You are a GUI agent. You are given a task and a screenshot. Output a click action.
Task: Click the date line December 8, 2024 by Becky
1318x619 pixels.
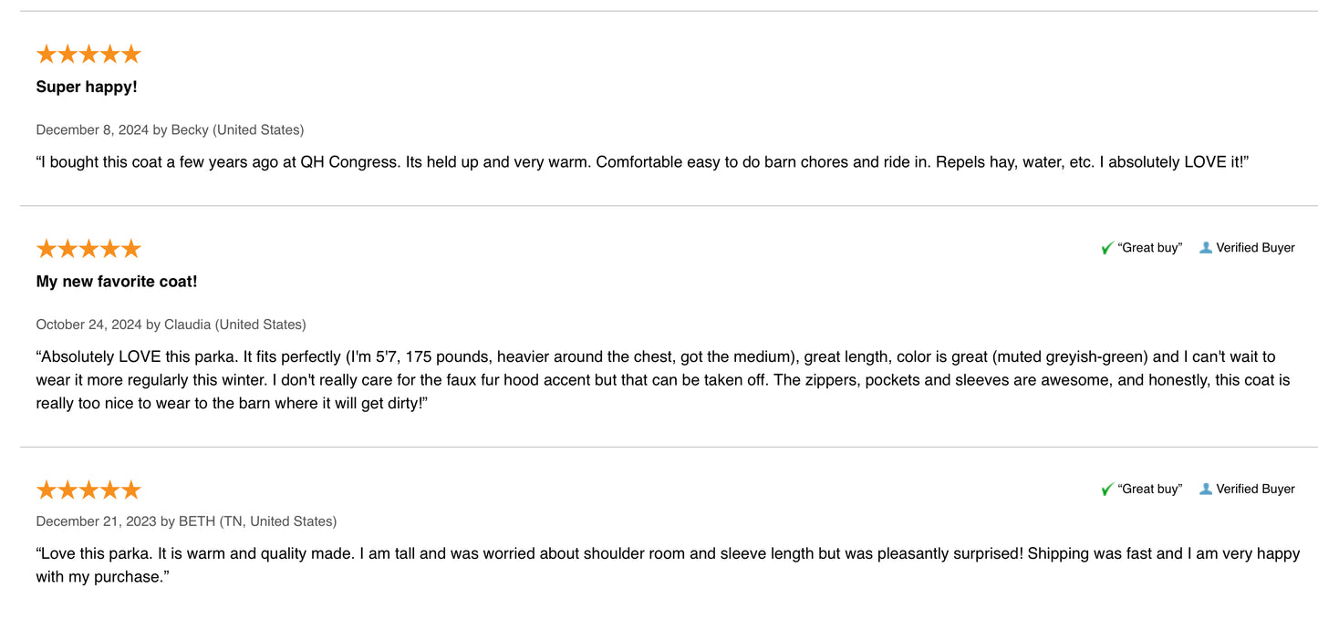click(170, 129)
